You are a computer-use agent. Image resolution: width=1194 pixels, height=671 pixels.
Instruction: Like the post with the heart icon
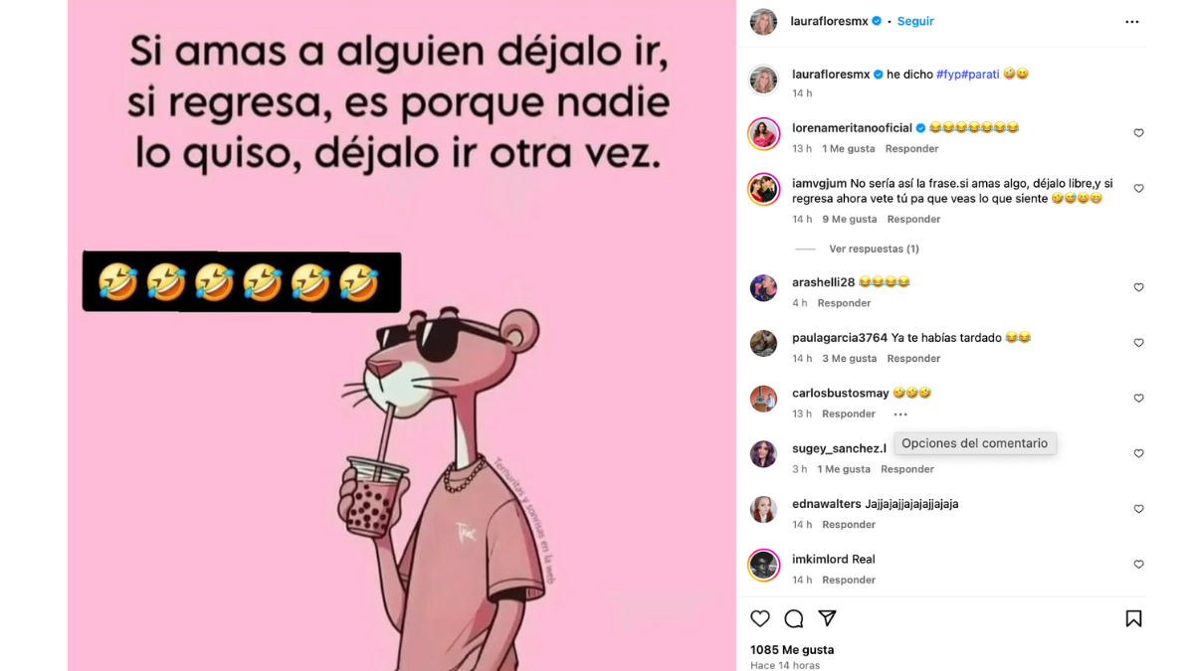(760, 618)
